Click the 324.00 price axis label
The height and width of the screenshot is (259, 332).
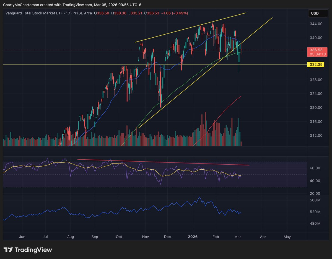coord(316,94)
